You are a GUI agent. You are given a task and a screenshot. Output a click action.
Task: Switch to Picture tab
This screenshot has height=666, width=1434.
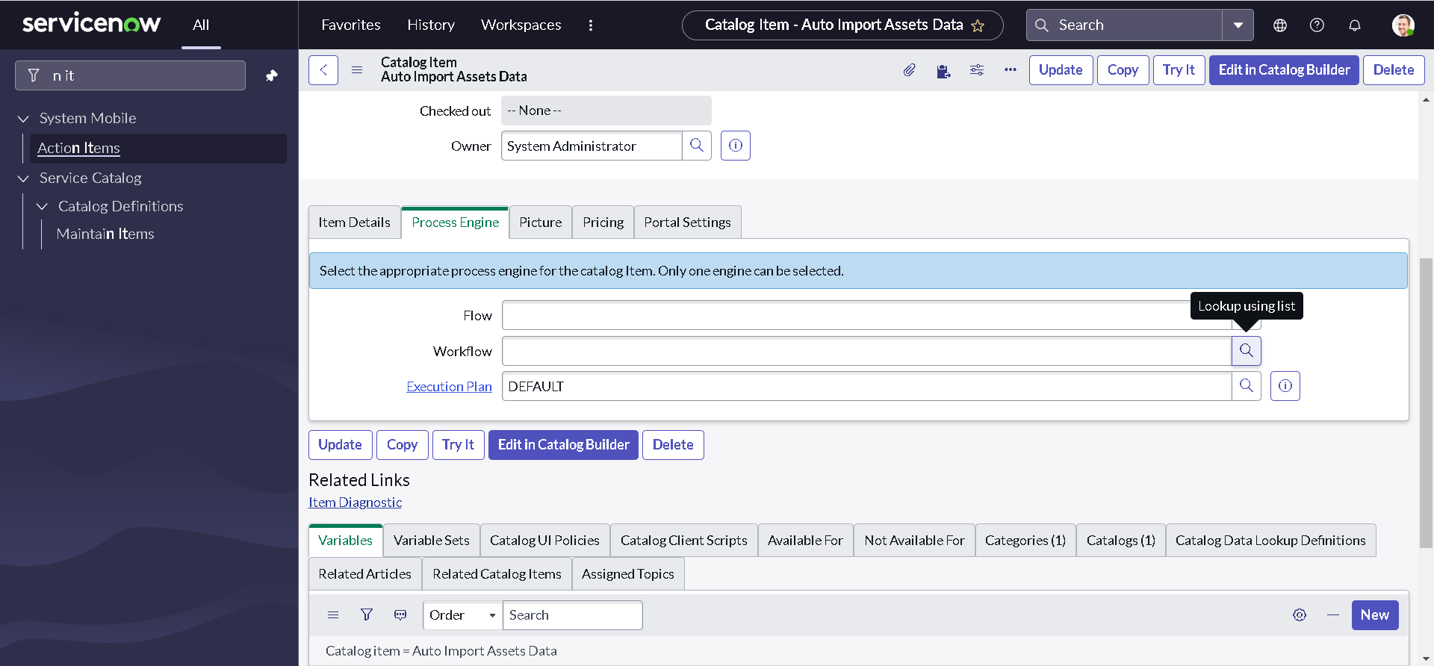(541, 222)
